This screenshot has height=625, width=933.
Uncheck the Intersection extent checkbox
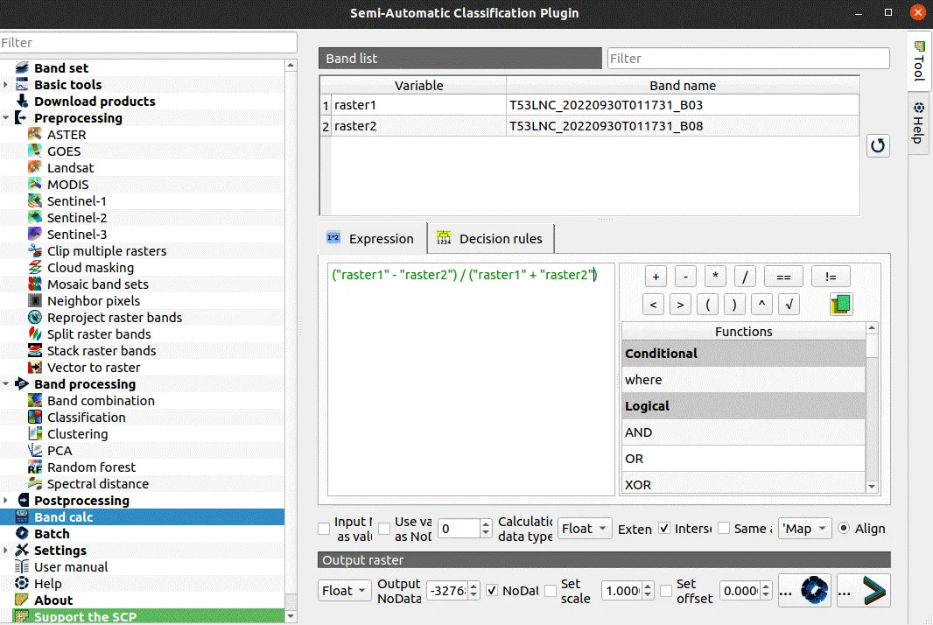click(664, 529)
